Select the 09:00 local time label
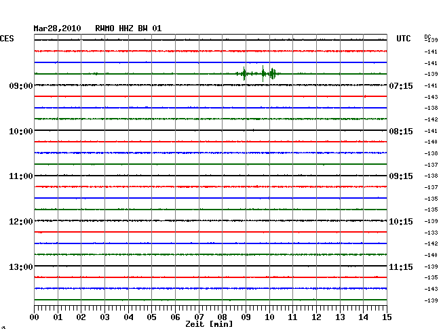The image size is (441, 335). tap(21, 85)
